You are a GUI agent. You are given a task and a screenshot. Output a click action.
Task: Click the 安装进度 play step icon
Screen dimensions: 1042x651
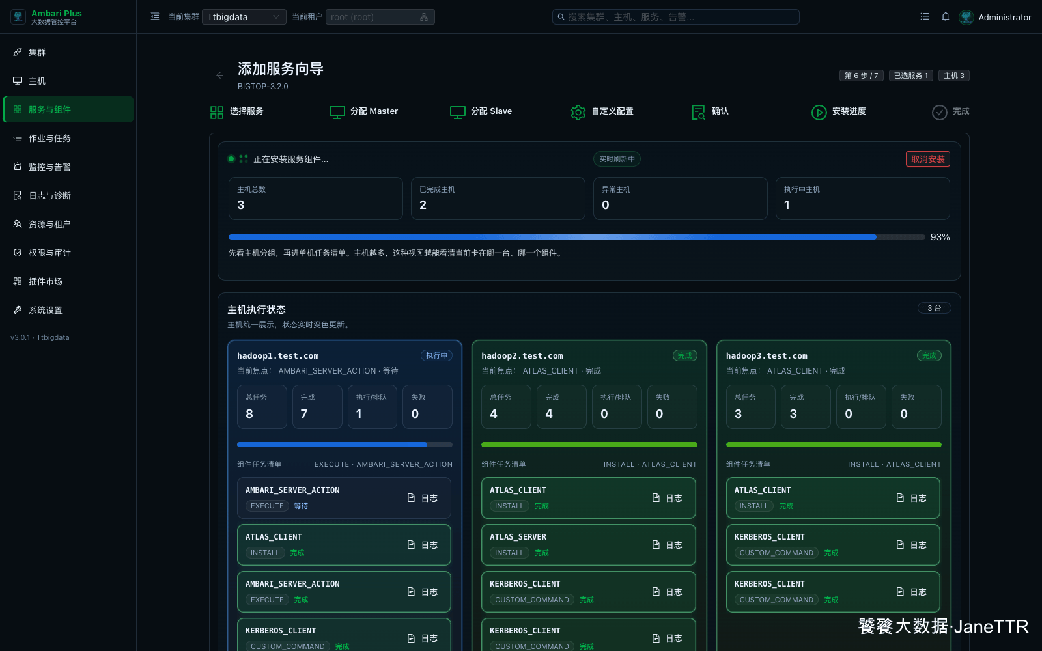(819, 113)
